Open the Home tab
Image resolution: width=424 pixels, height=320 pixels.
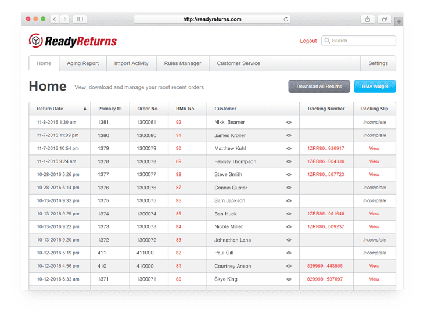pos(44,63)
